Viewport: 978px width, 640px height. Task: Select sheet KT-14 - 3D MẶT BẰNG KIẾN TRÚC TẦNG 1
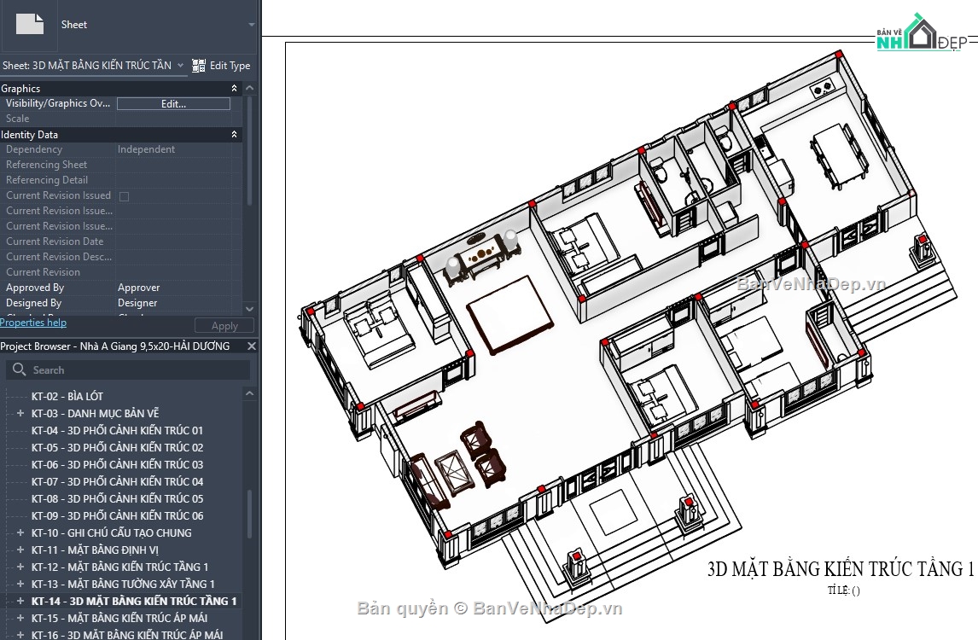click(x=134, y=602)
